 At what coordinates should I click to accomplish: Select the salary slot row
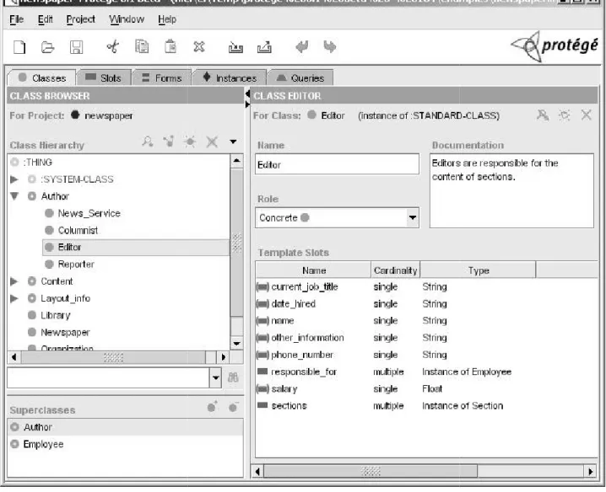[x=426, y=388]
